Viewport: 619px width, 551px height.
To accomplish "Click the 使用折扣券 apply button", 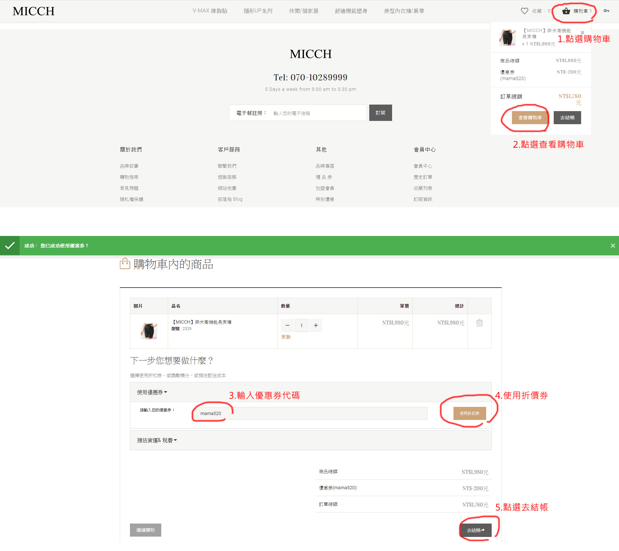I will [469, 413].
